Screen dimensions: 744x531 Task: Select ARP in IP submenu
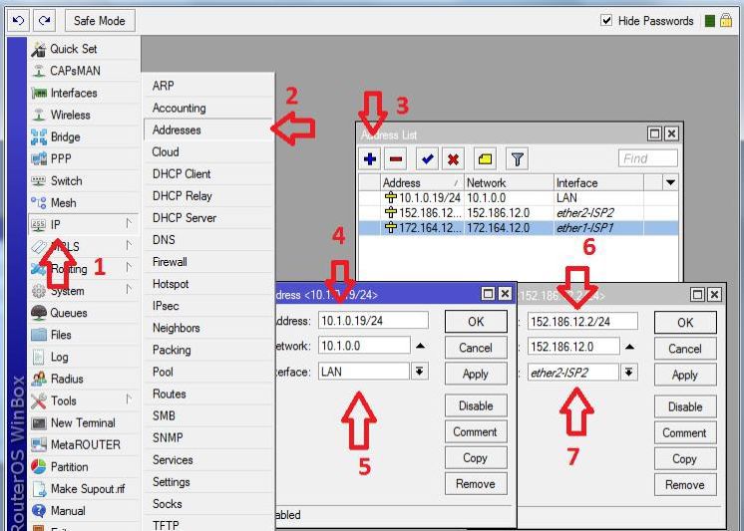[x=208, y=86]
